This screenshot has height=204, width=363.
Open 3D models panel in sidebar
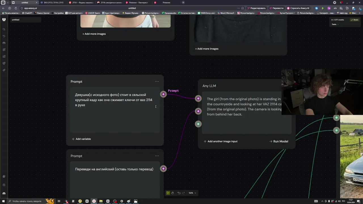[x=4, y=63]
